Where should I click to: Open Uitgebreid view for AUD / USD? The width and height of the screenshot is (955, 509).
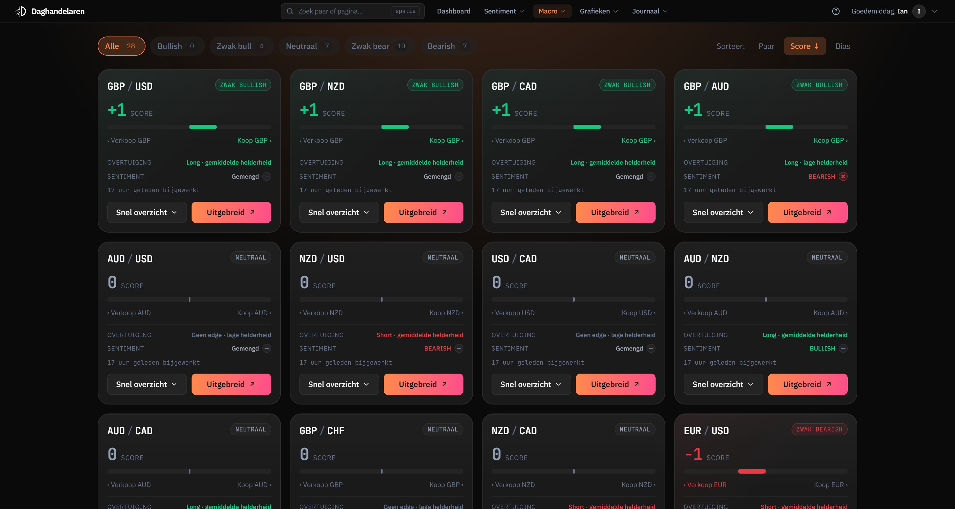[231, 385]
